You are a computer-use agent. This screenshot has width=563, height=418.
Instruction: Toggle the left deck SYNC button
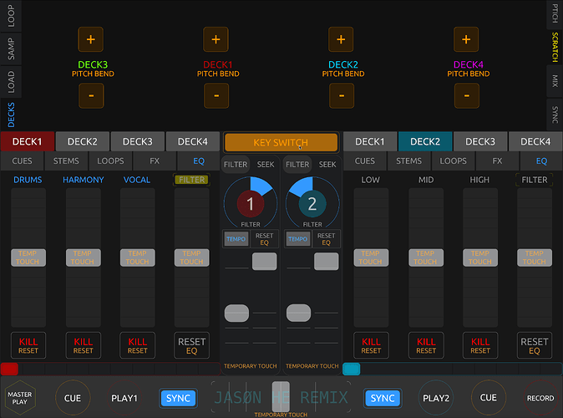click(x=178, y=398)
